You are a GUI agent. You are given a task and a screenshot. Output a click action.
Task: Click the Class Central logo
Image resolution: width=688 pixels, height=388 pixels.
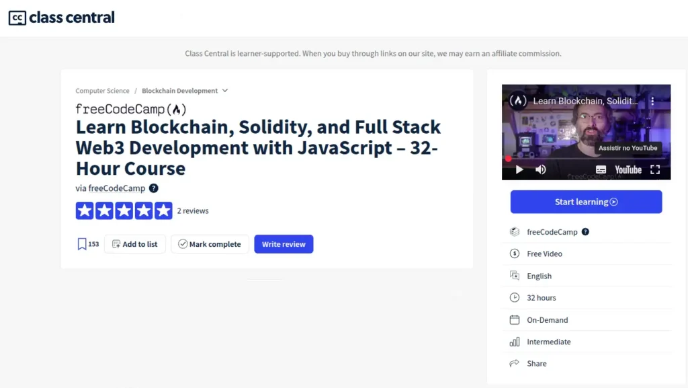coord(60,17)
